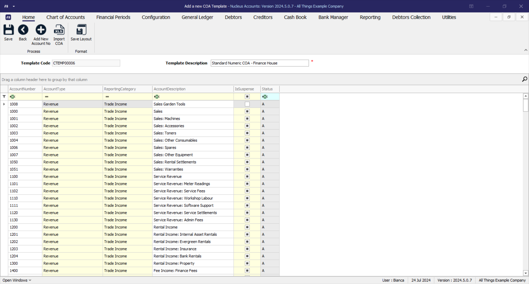
Task: Open the Chart of Accounts tab
Action: click(66, 17)
